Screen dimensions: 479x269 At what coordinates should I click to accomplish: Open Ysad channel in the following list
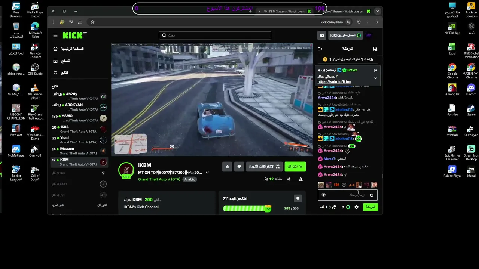(79, 140)
